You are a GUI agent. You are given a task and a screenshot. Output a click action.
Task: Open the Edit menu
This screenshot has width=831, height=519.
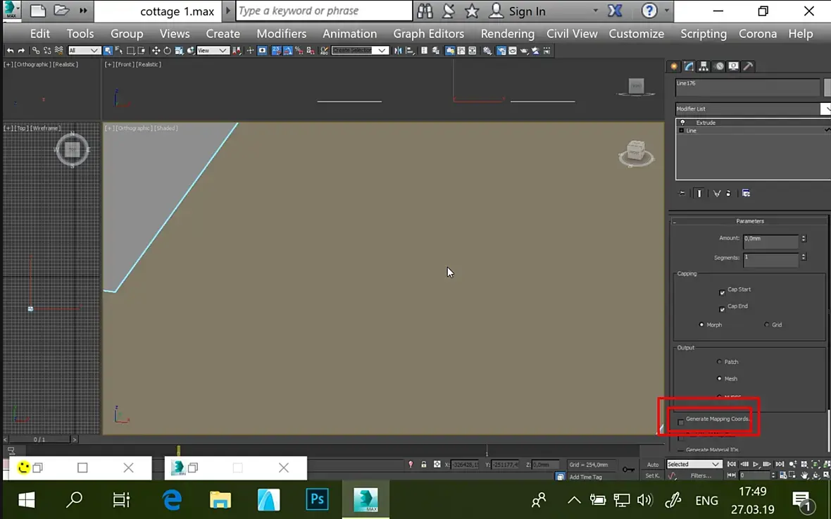point(39,33)
